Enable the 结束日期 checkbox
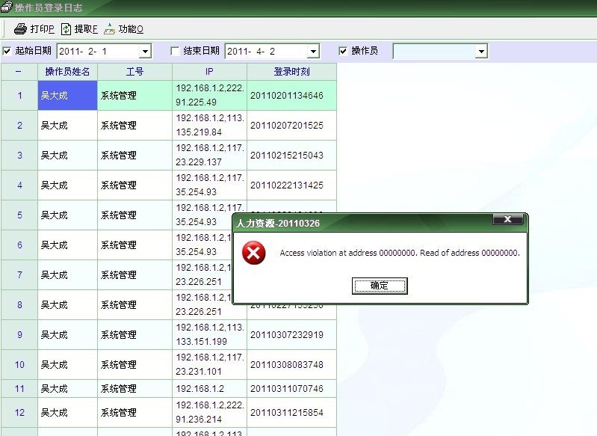 click(x=176, y=51)
